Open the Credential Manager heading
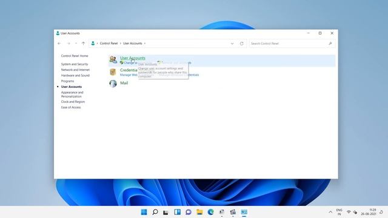 (129, 70)
